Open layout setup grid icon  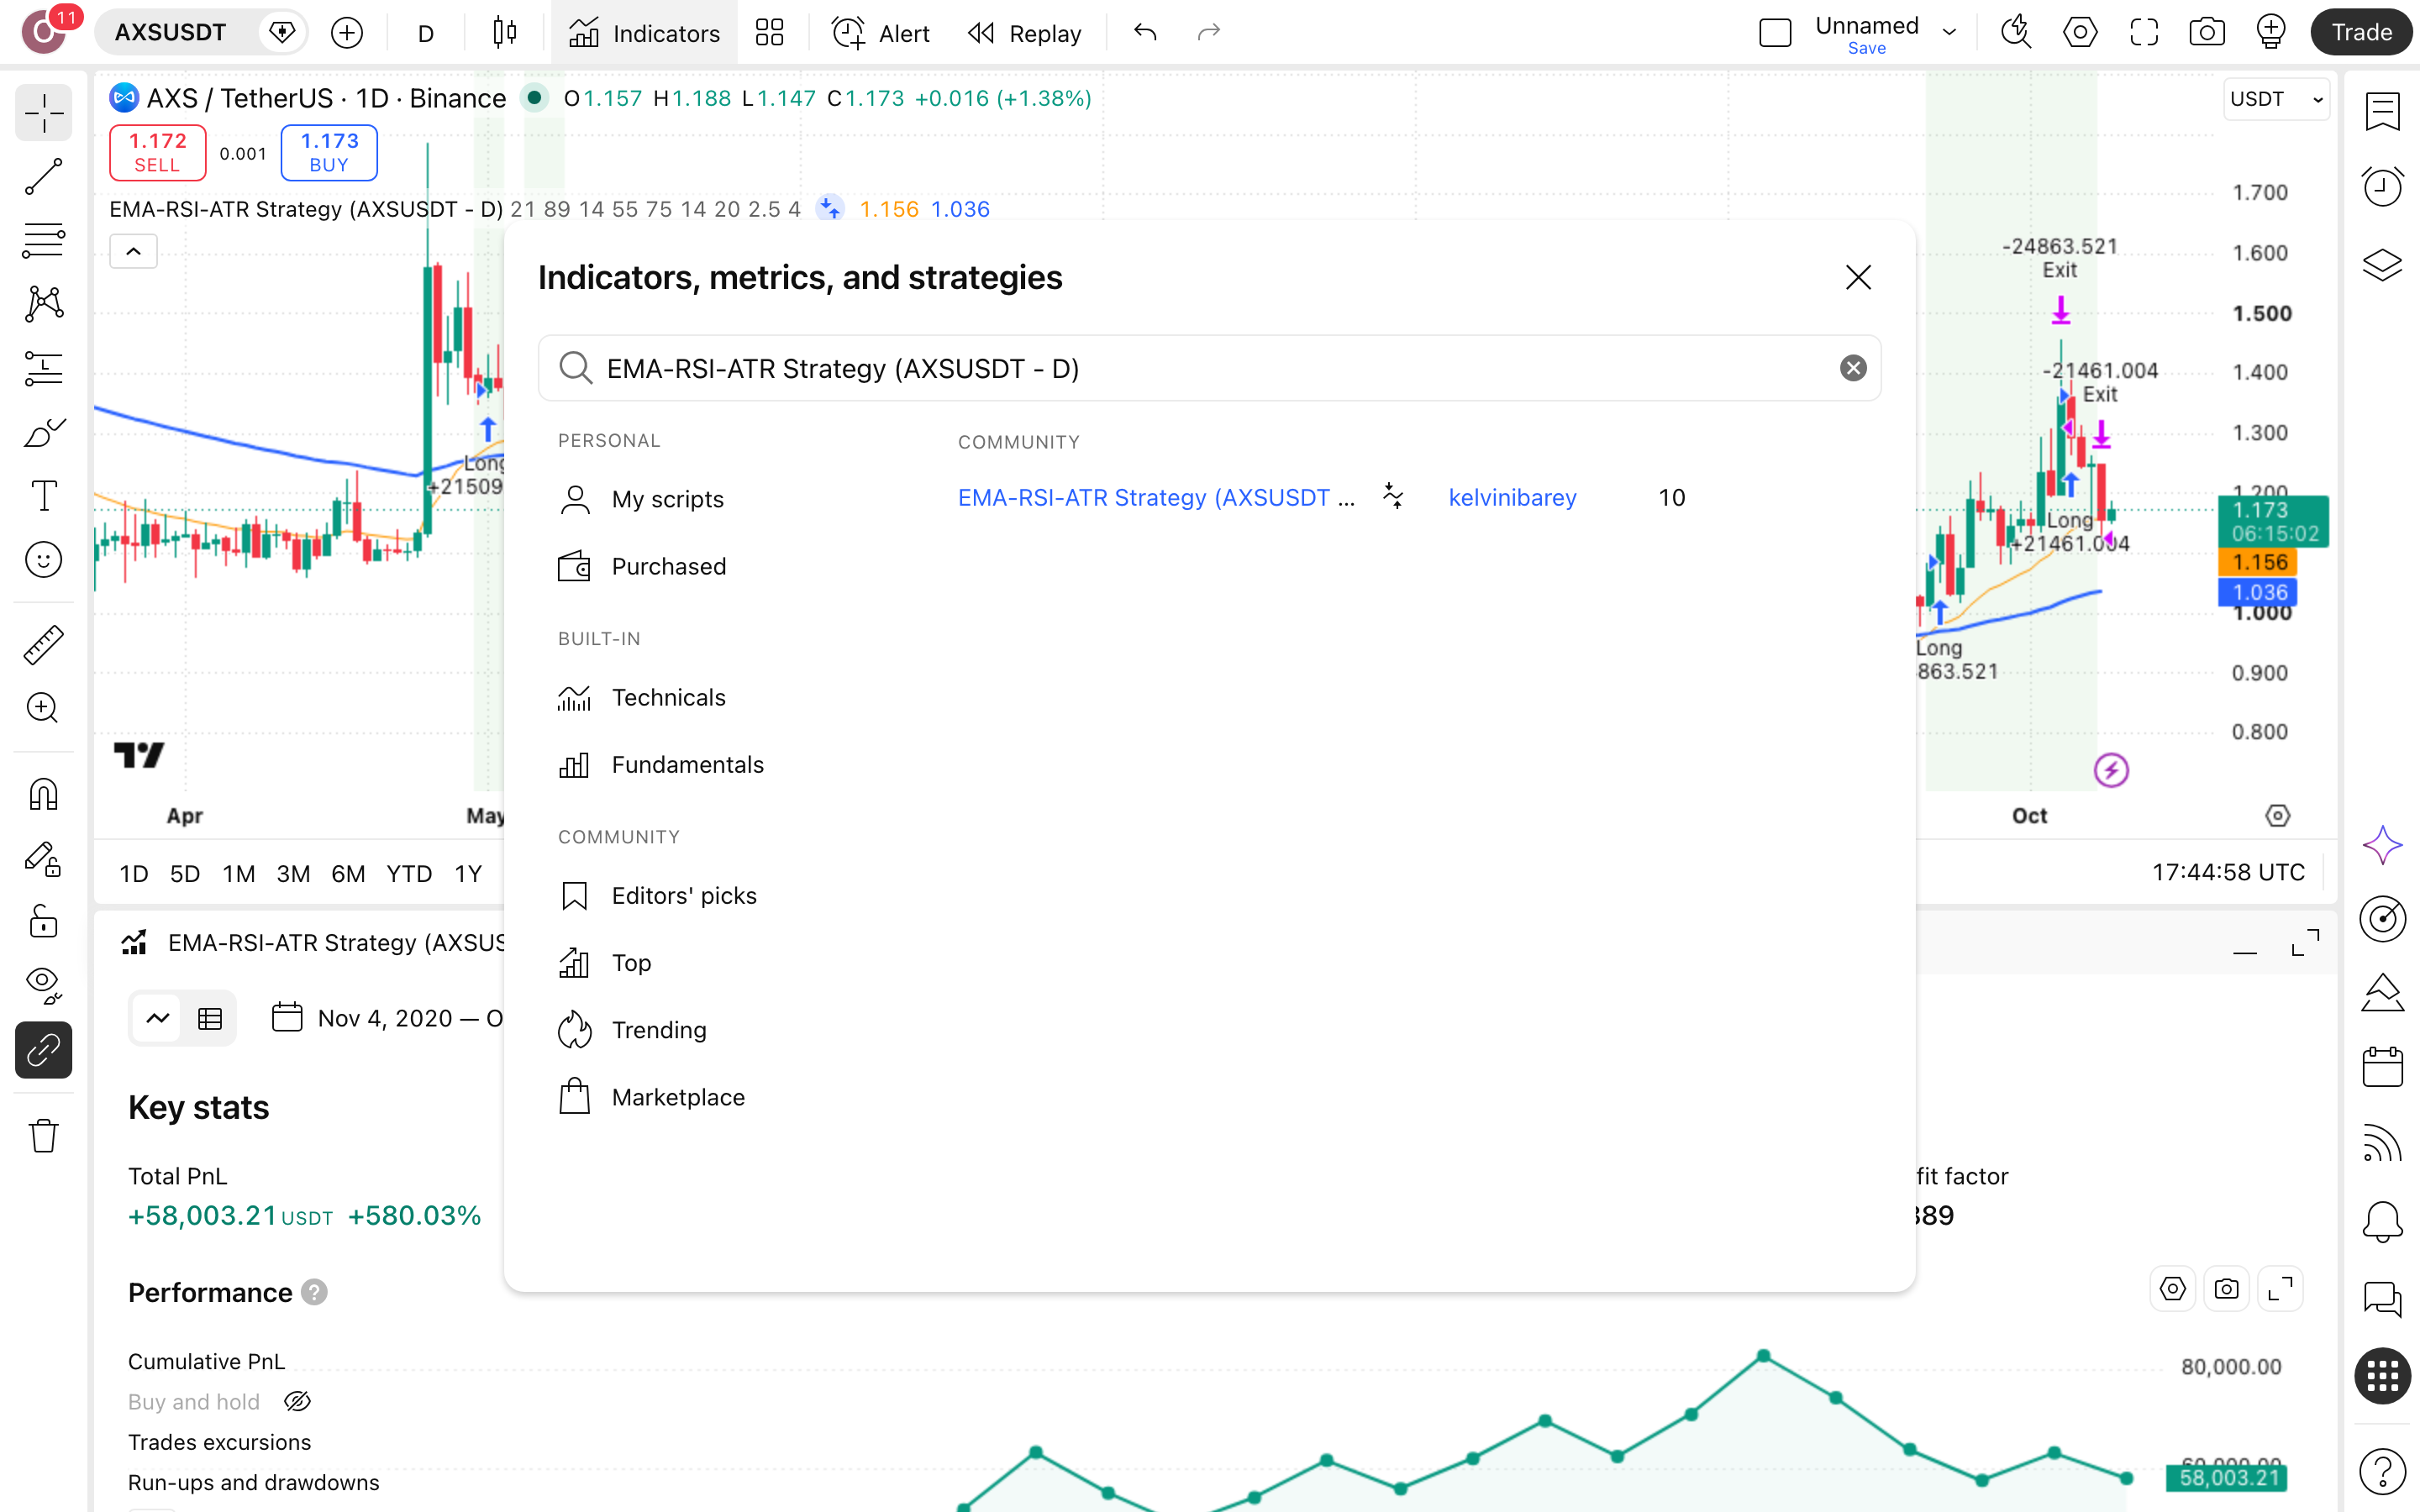pos(769,33)
